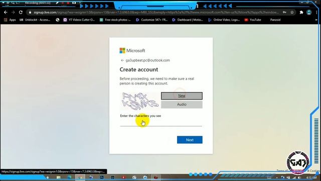Open the Online Video, Logo bookmark

(x=224, y=20)
